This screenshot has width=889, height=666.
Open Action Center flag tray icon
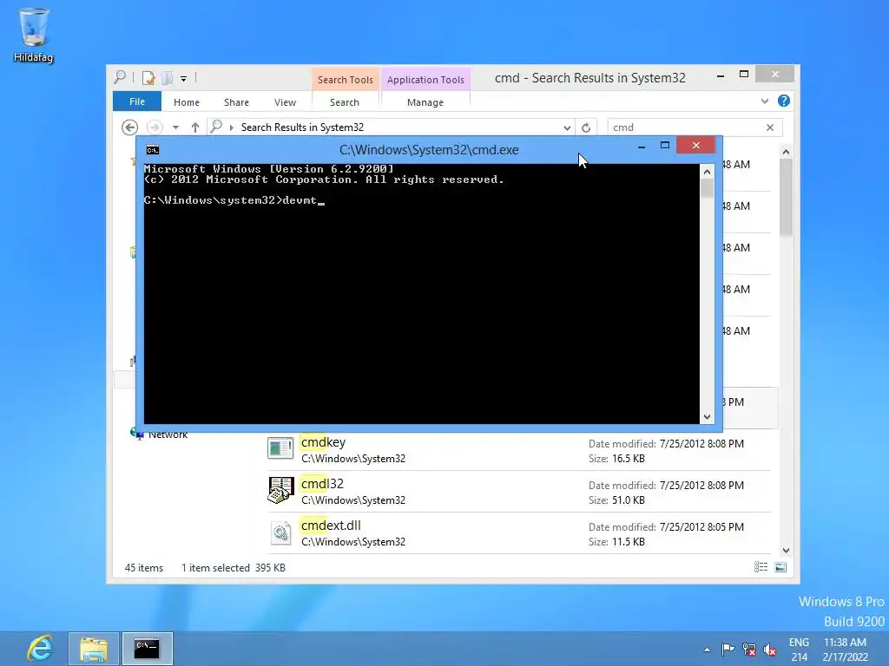click(x=728, y=650)
